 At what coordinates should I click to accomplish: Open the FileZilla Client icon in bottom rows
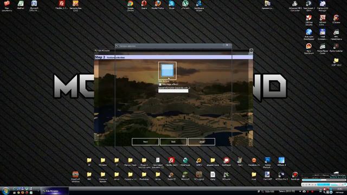coord(171,161)
